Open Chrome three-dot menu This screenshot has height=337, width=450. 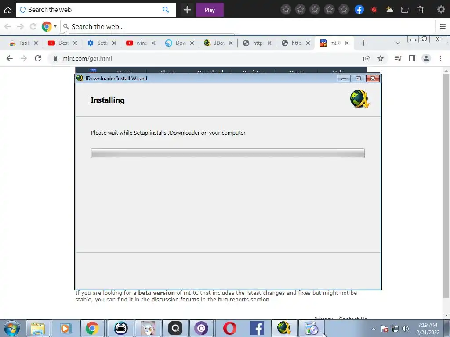click(440, 58)
